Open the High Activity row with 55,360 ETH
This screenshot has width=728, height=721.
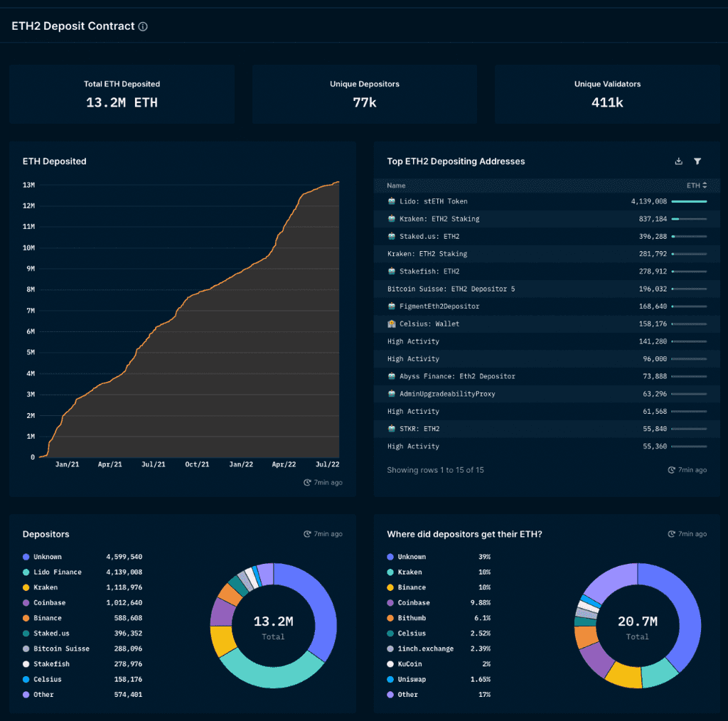click(x=547, y=446)
